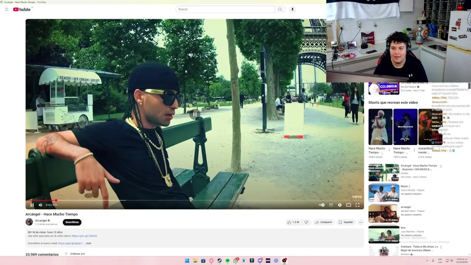The image size is (471, 265).
Task: Click Ver playlist completa under arcangel
Action: point(411,215)
